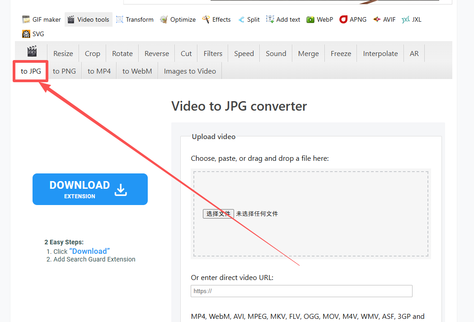Click the clapperboard video icon tab

(x=32, y=52)
